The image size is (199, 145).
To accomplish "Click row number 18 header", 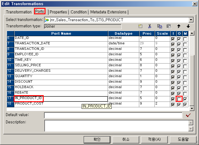I will click(10, 104).
